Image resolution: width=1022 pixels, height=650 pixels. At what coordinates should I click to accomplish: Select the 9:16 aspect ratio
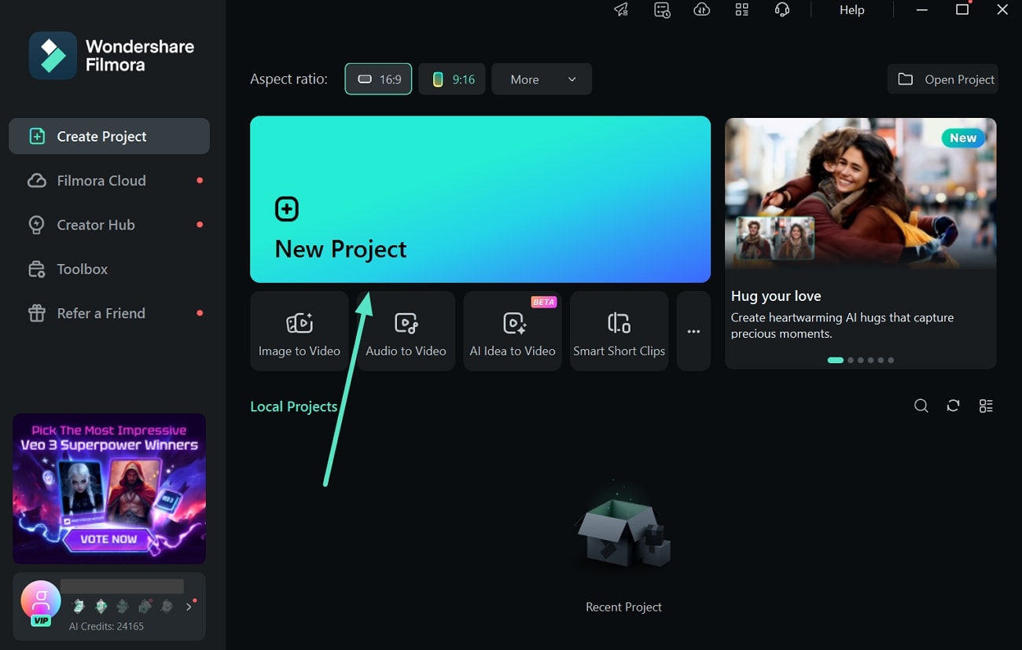click(452, 79)
